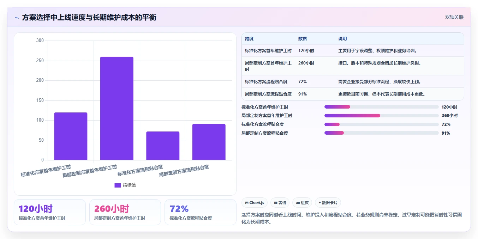
Task: Click y-axis label 300
Action: click(40, 41)
